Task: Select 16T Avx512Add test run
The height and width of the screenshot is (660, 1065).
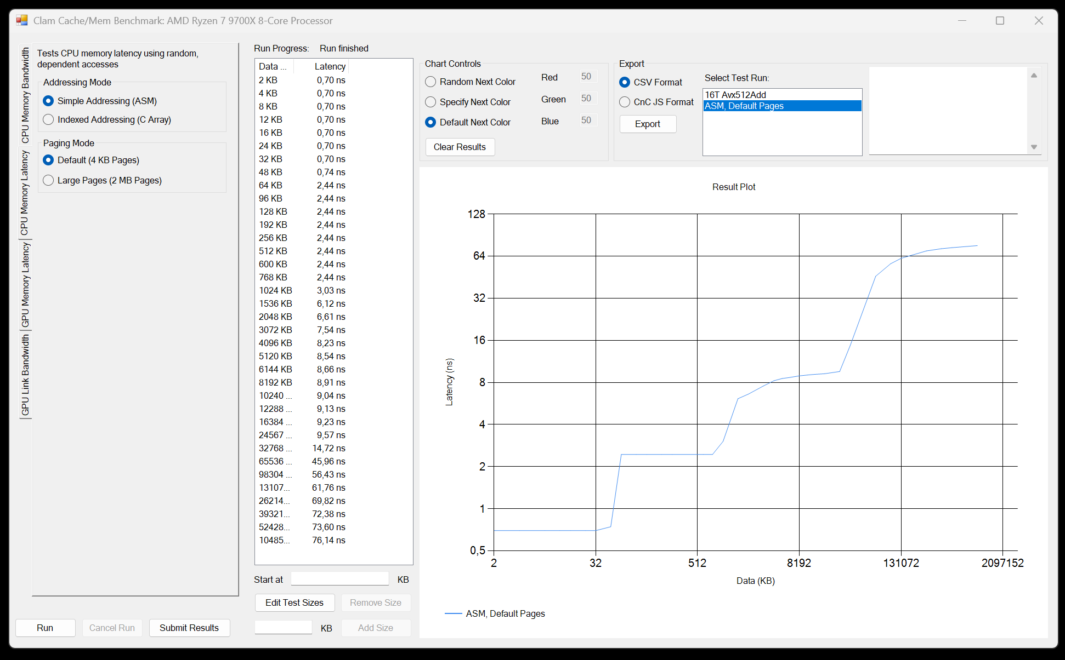Action: click(735, 95)
